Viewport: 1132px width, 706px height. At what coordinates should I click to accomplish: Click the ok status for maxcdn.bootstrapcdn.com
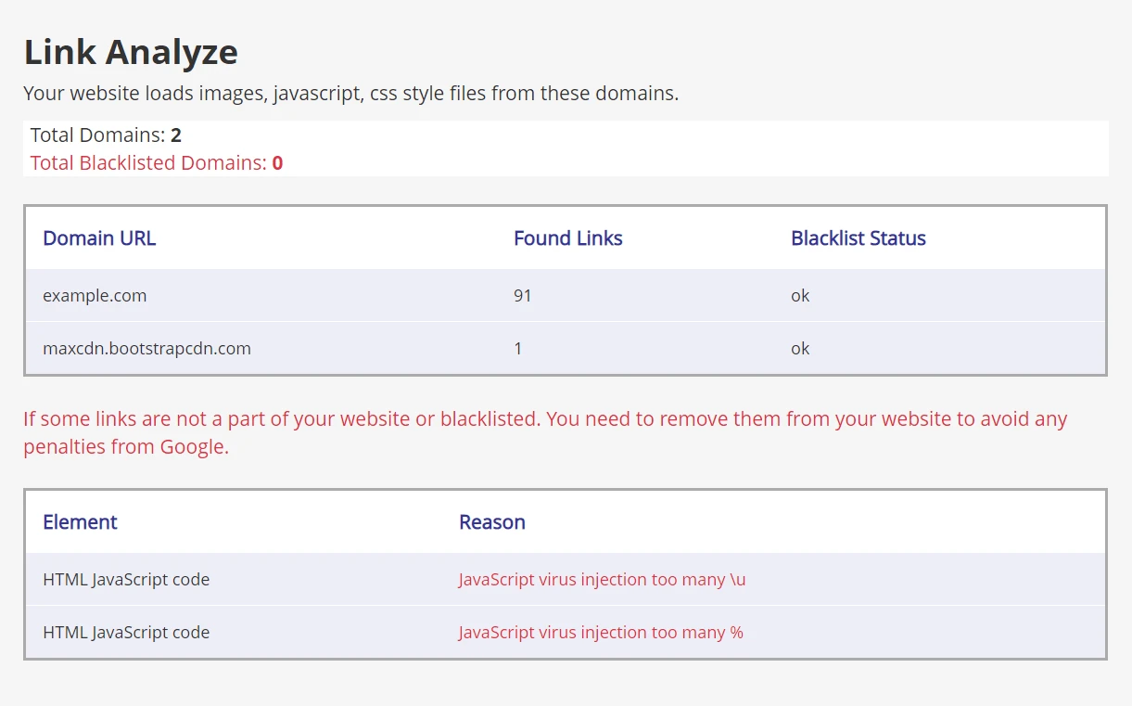(x=800, y=349)
